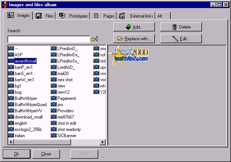Open the Edit... button
The width and height of the screenshot is (231, 162).
click(x=181, y=38)
